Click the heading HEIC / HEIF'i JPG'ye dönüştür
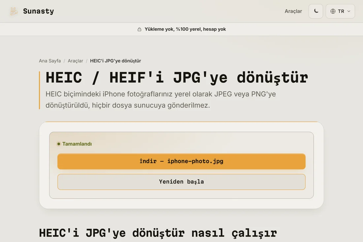The image size is (363, 242). (177, 78)
